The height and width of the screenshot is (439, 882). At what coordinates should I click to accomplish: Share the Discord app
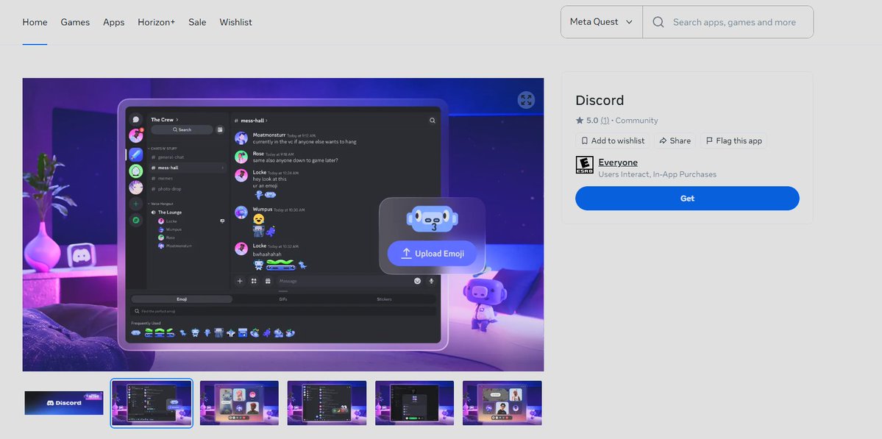tap(675, 140)
